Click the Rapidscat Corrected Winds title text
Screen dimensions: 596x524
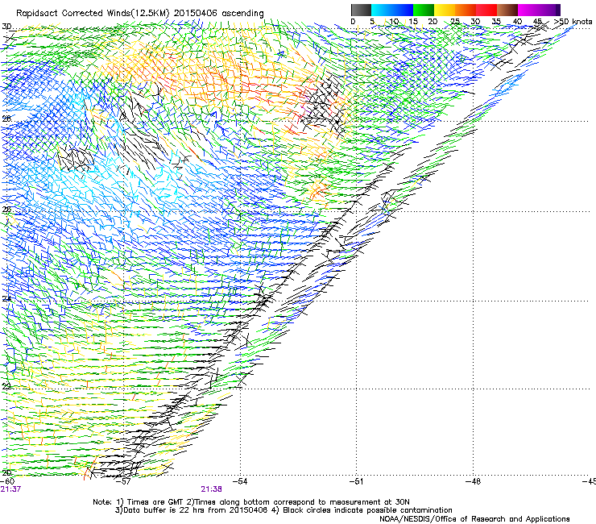pos(139,13)
